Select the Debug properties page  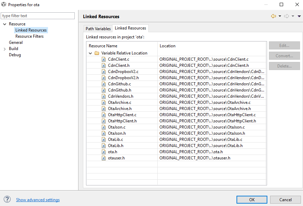[x=15, y=55]
